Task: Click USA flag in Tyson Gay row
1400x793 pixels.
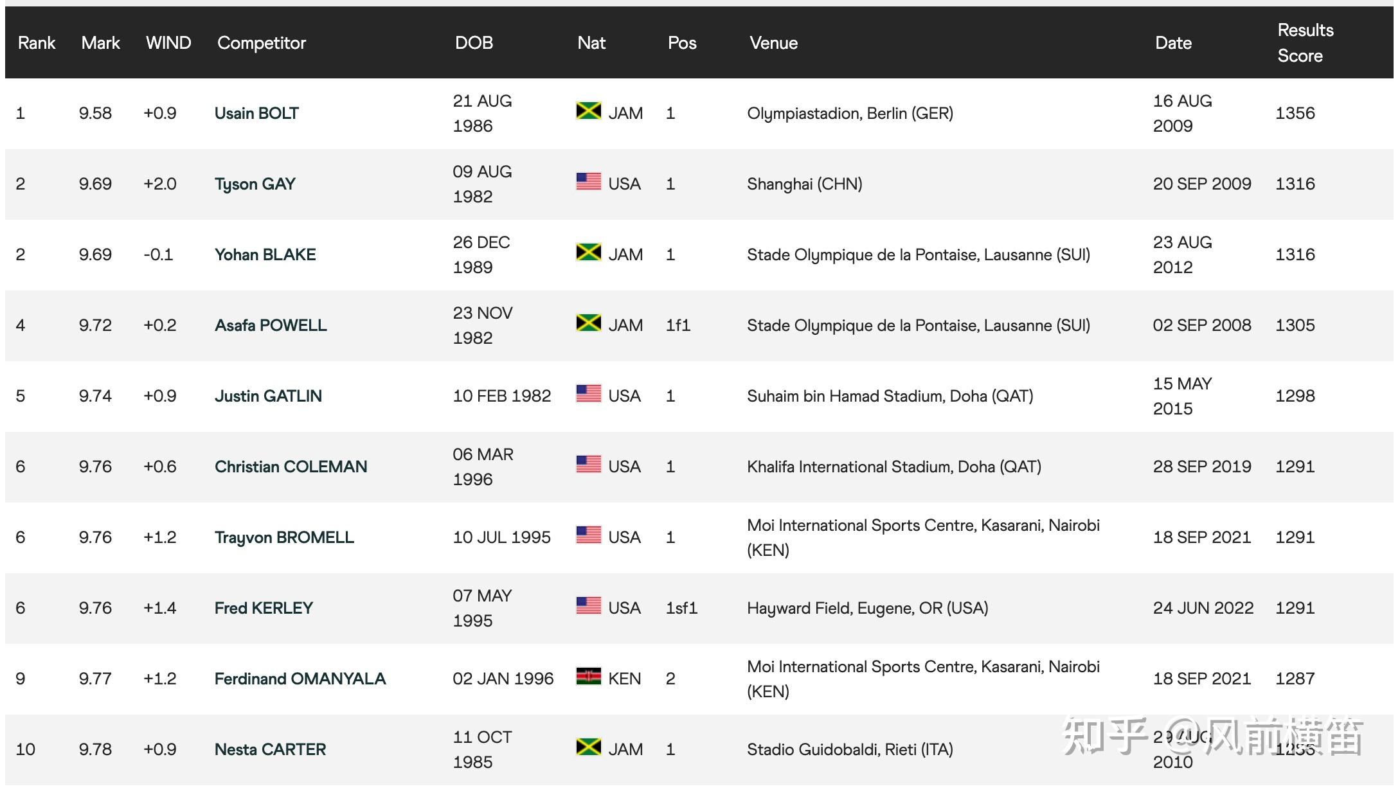Action: [588, 182]
